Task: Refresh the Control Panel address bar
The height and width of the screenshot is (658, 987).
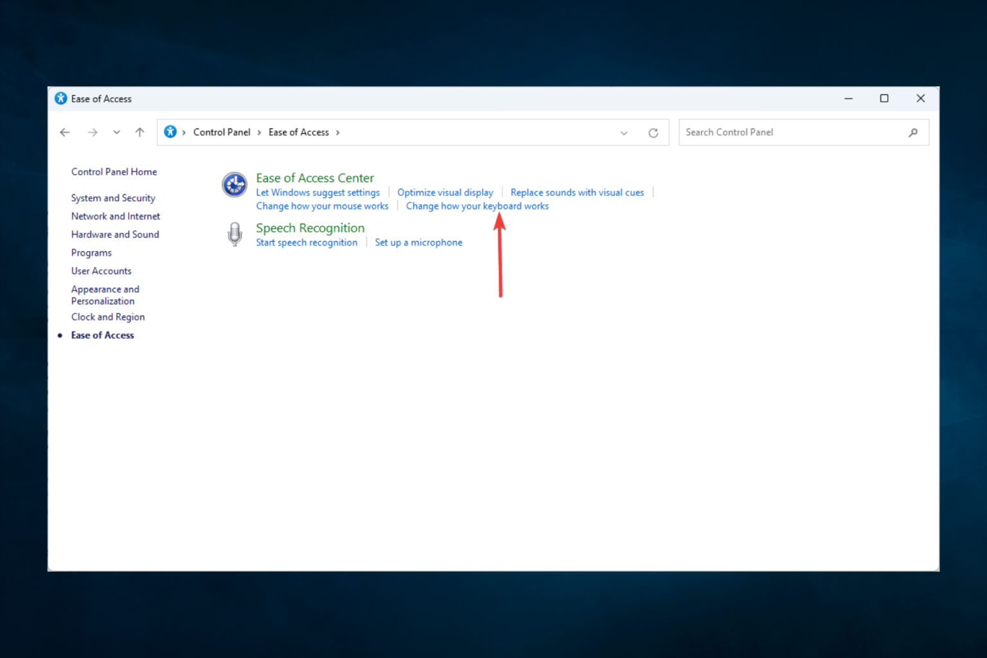Action: pyautogui.click(x=653, y=133)
